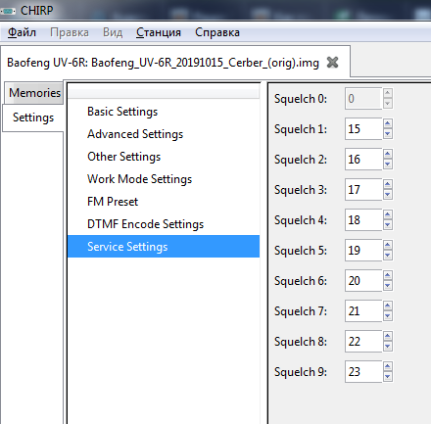Image resolution: width=431 pixels, height=424 pixels.
Task: Open the Станция menu
Action: 159,32
